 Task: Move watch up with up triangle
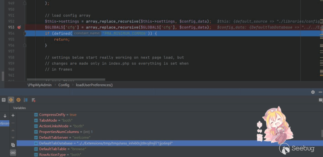coord(13,130)
